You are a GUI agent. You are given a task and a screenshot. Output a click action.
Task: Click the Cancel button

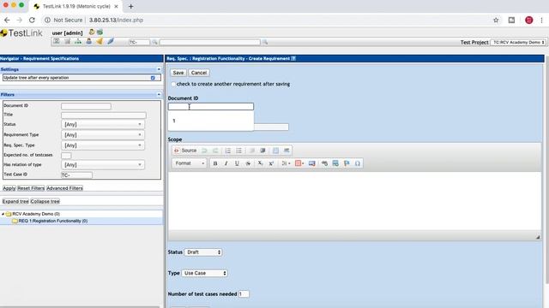click(x=199, y=73)
